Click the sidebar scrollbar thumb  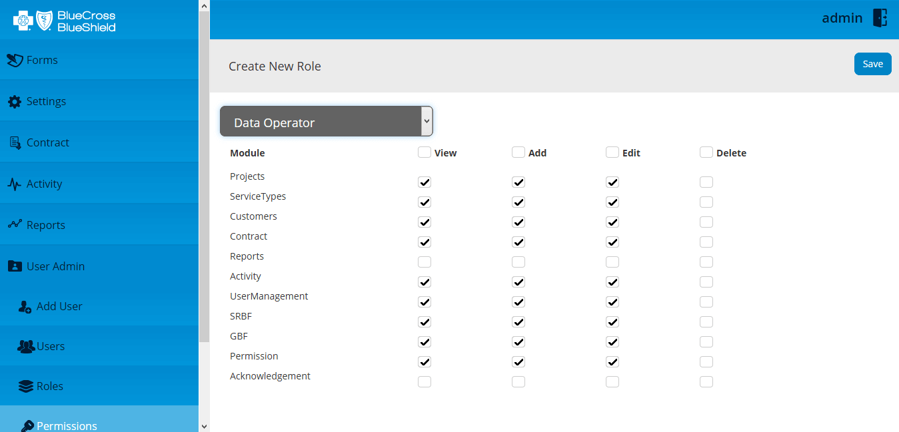click(204, 176)
